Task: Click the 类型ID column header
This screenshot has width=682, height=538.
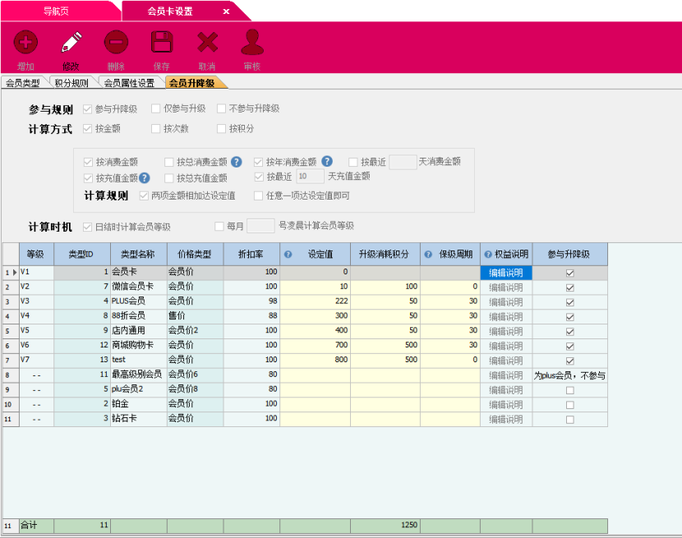Action: coord(82,254)
